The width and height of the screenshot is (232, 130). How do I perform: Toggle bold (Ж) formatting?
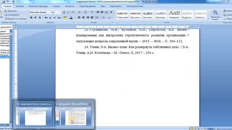[x=31, y=18]
